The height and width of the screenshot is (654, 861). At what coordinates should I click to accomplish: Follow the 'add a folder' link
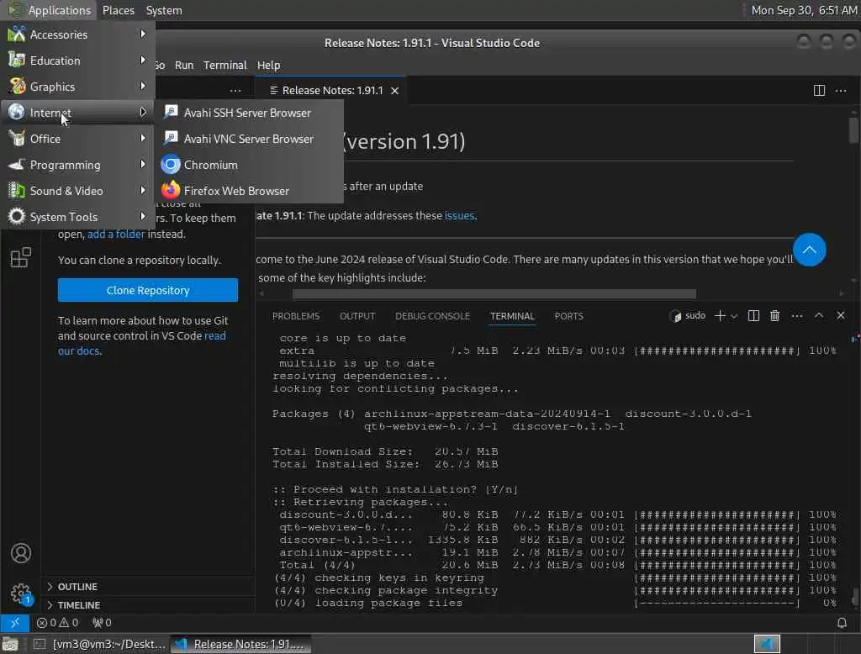click(116, 234)
